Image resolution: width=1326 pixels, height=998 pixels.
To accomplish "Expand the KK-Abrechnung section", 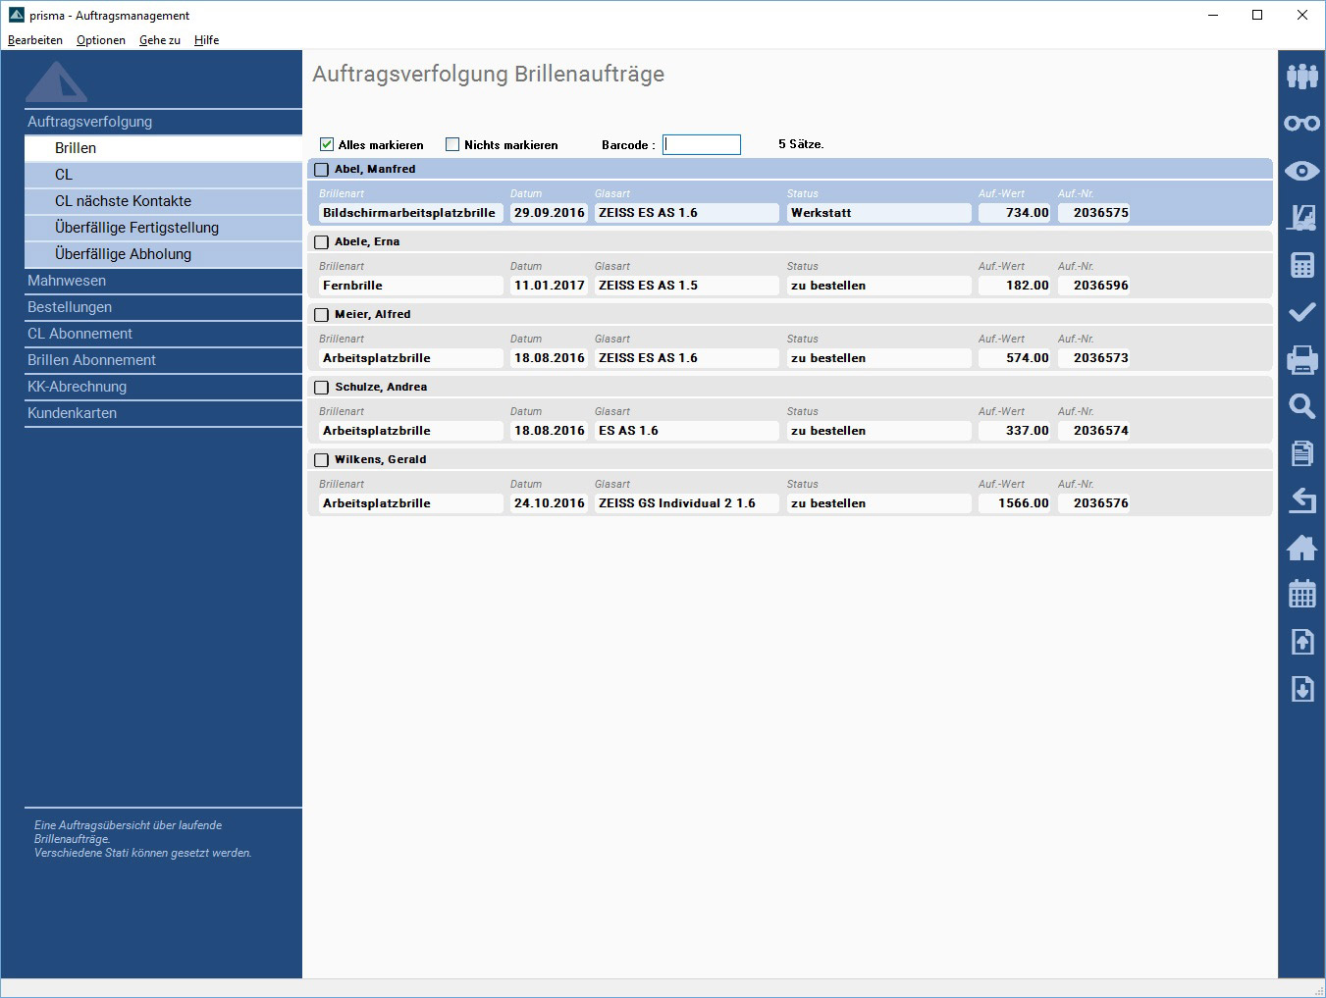I will [x=163, y=387].
